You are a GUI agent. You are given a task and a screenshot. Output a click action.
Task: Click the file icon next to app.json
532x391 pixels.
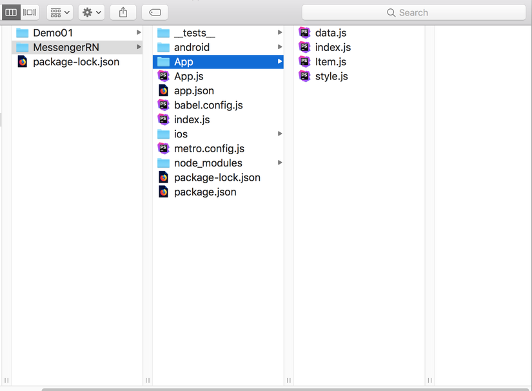(x=163, y=90)
